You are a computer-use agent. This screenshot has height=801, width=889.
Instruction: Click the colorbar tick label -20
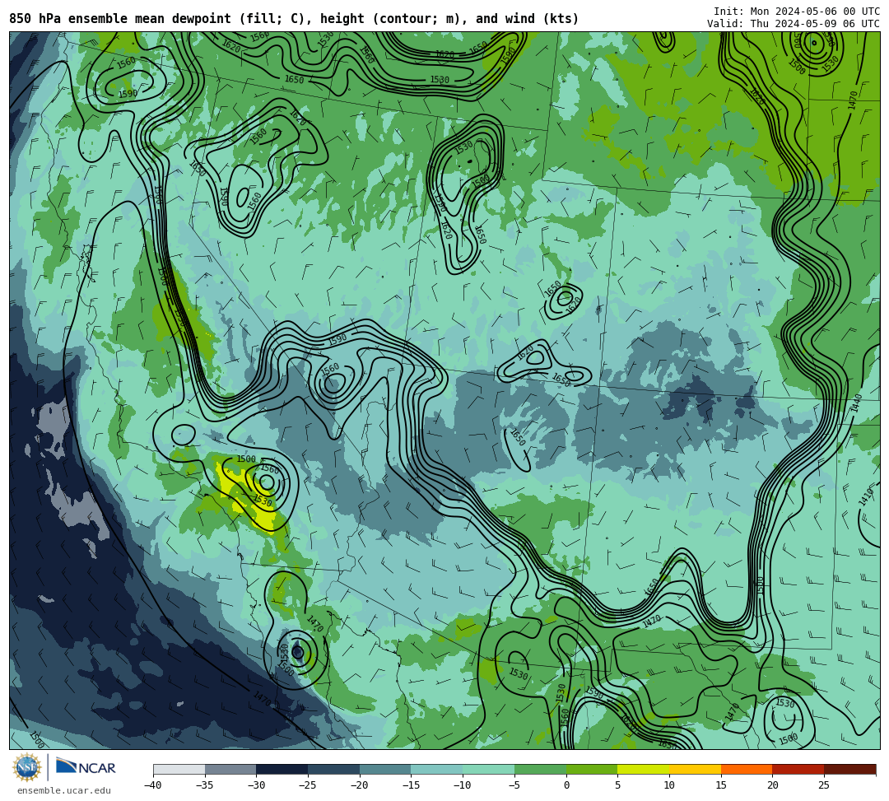pyautogui.click(x=360, y=785)
